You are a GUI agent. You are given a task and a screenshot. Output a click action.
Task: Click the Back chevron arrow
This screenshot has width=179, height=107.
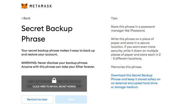[22, 18]
